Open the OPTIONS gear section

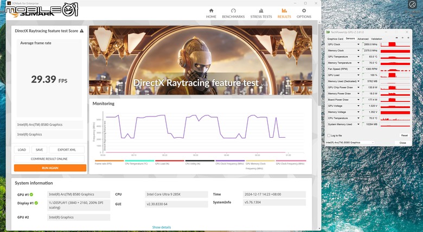click(304, 13)
